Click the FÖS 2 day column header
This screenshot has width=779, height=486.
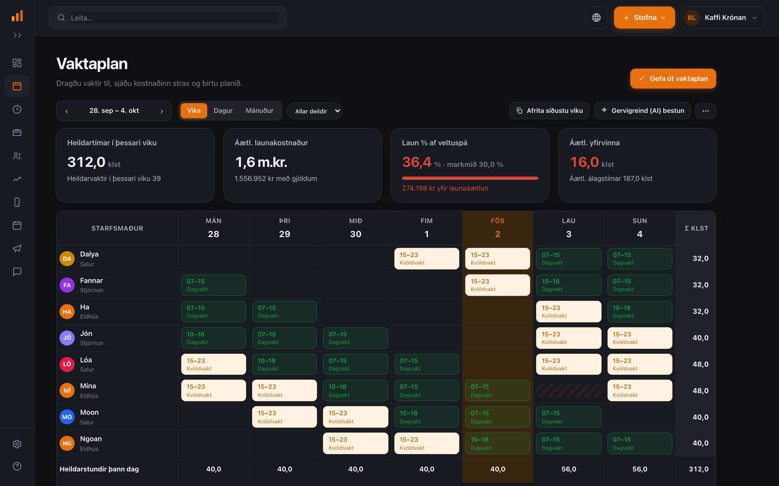tap(497, 228)
